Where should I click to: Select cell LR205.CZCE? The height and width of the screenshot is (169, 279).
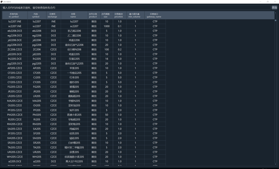15,96
